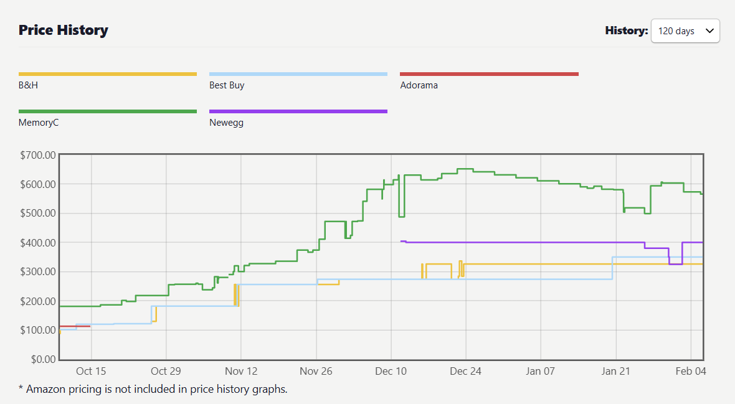The width and height of the screenshot is (735, 404).
Task: Click the Best Buy legend label
Action: (227, 85)
